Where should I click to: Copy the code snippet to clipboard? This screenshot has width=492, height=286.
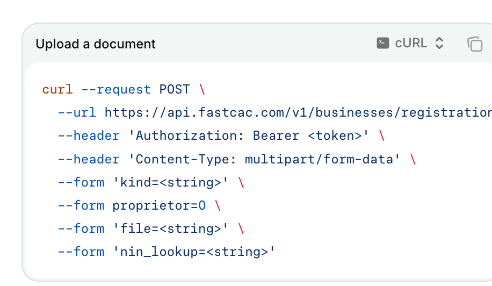(475, 44)
